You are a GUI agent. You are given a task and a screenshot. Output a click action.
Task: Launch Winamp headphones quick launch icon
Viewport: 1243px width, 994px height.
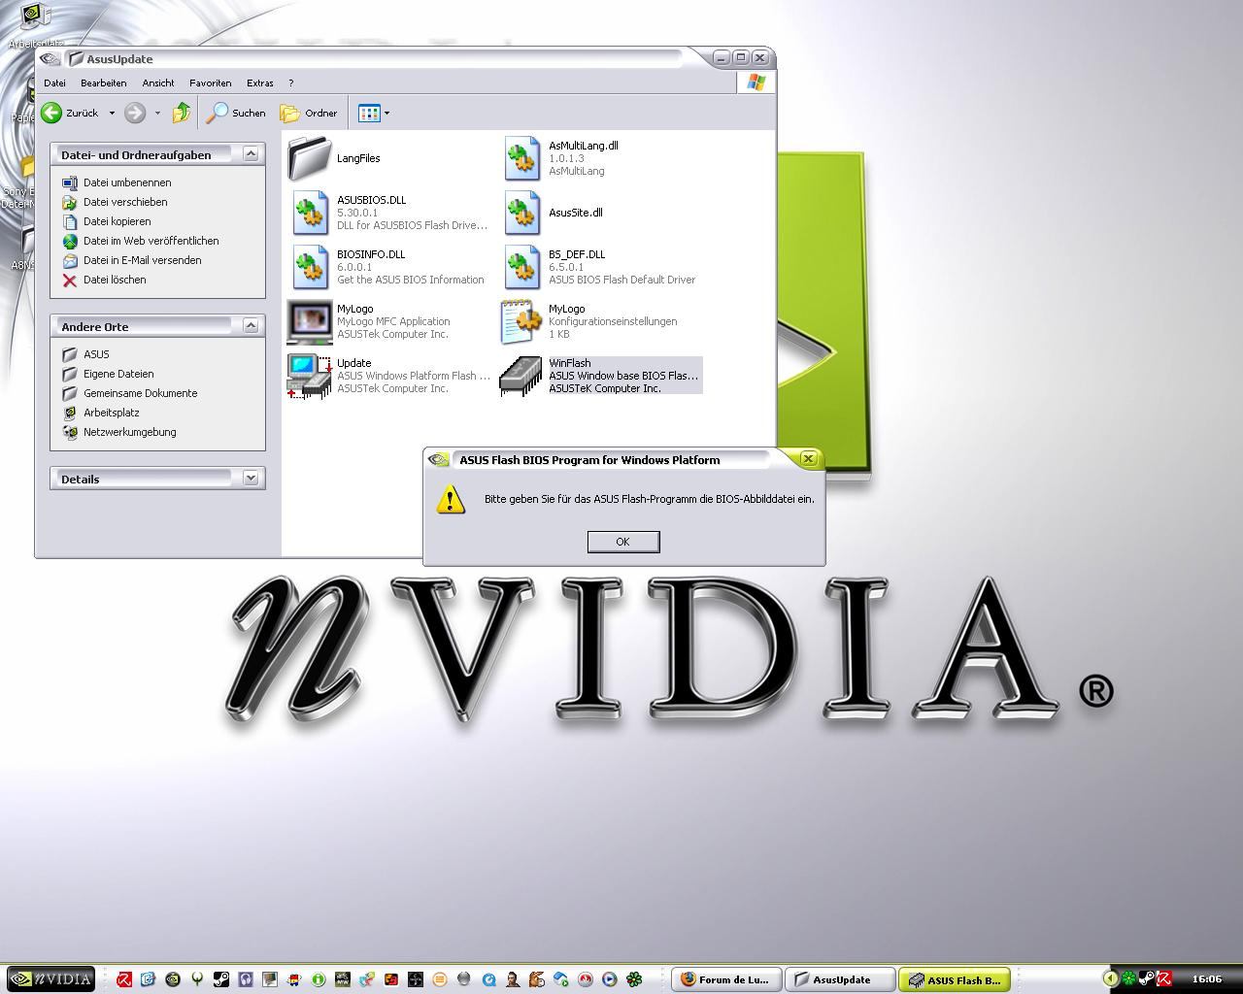[x=246, y=979]
